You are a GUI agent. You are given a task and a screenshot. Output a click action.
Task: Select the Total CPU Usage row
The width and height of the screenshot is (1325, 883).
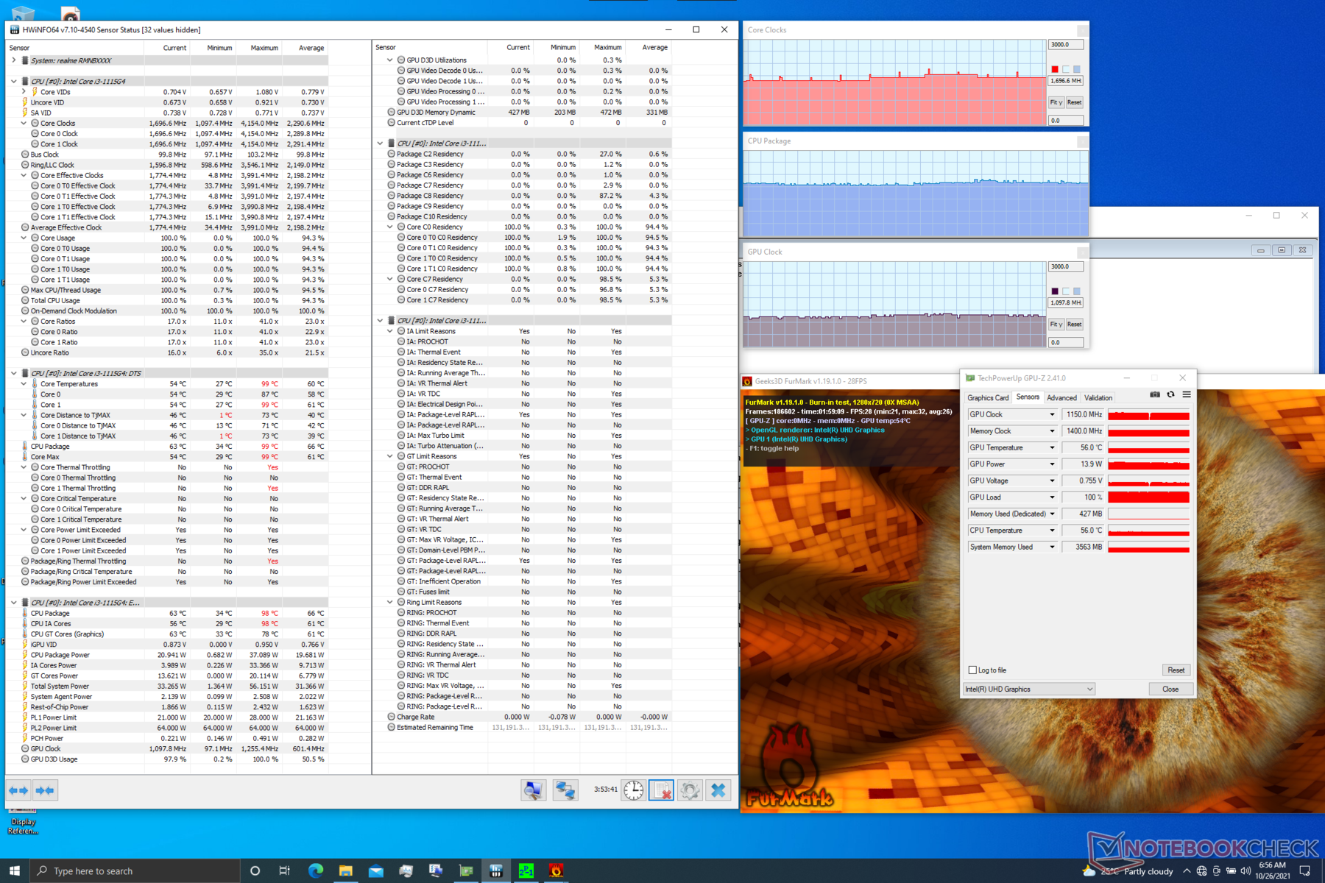point(166,301)
